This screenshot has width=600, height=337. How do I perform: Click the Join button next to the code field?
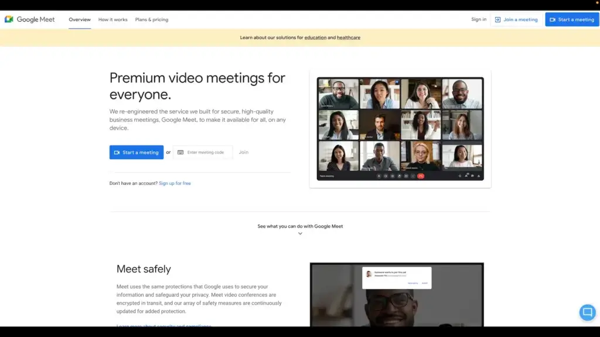pos(243,152)
